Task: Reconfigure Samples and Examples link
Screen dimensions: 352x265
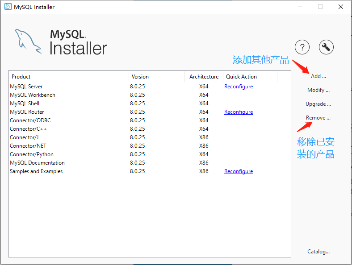Action: coord(239,171)
